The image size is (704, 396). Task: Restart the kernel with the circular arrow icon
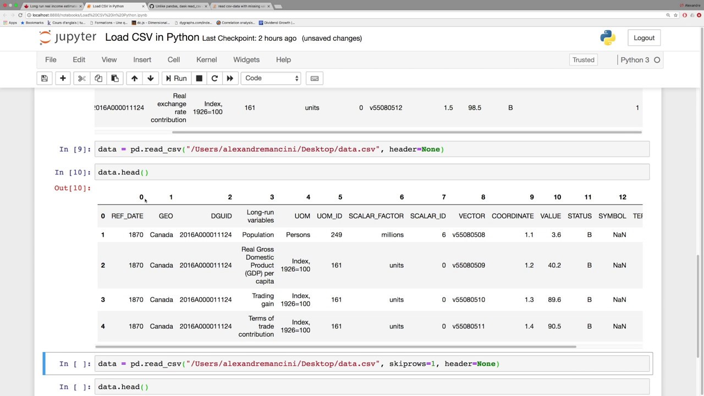pyautogui.click(x=215, y=78)
